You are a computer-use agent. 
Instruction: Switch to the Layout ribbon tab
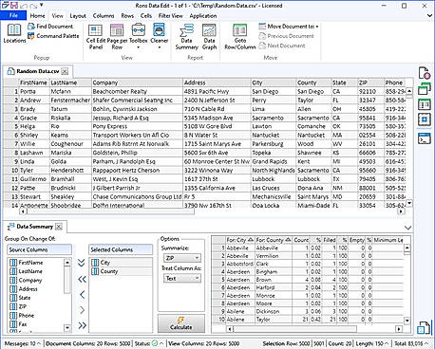[x=78, y=15]
